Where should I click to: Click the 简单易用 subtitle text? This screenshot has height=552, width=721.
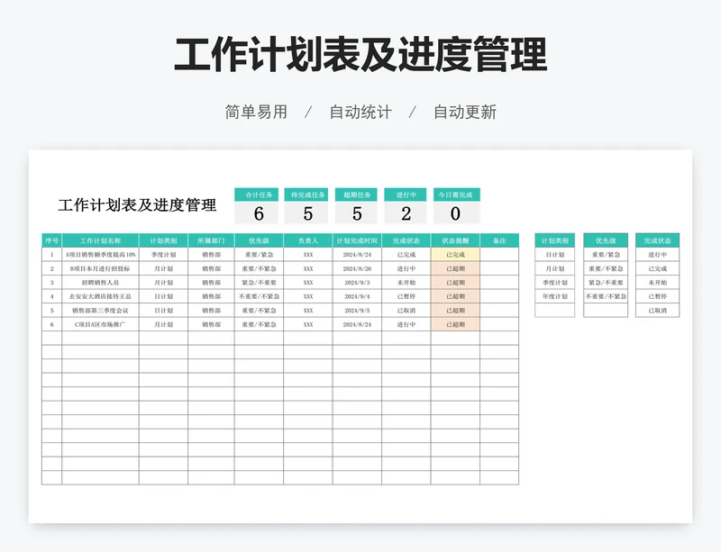tap(256, 112)
